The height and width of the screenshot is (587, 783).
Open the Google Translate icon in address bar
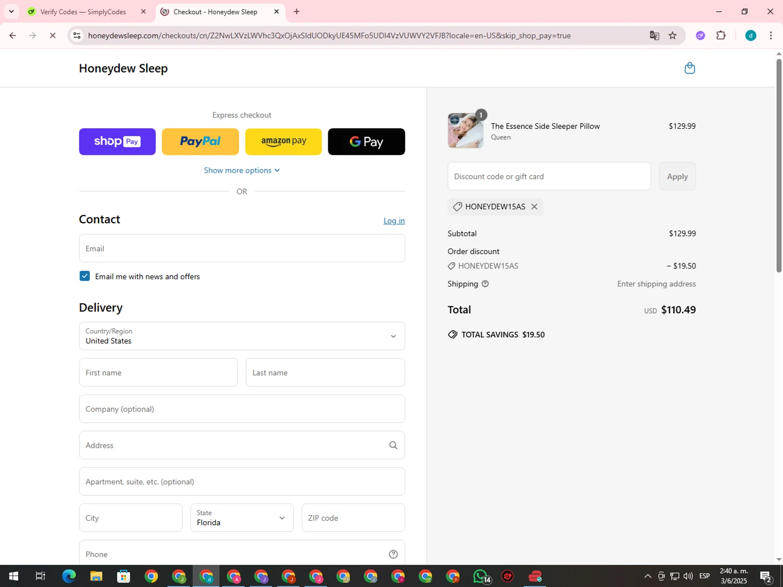[x=654, y=35]
